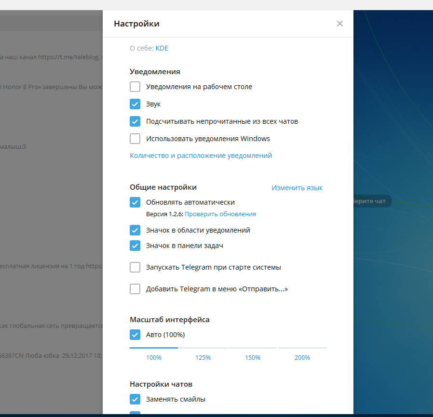Check Добавить Telegram в меню «Отправить…»
The width and height of the screenshot is (433, 417).
tap(135, 289)
